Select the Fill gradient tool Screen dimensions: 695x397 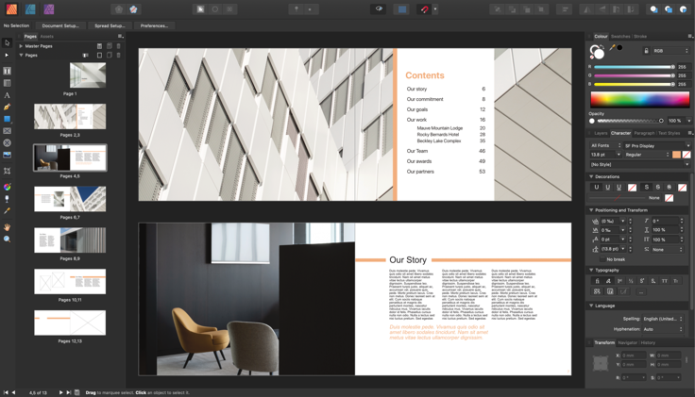(x=8, y=187)
